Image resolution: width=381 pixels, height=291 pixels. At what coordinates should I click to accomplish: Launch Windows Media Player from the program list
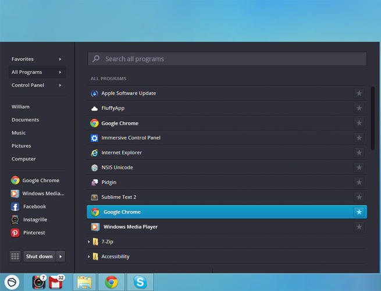(227, 227)
